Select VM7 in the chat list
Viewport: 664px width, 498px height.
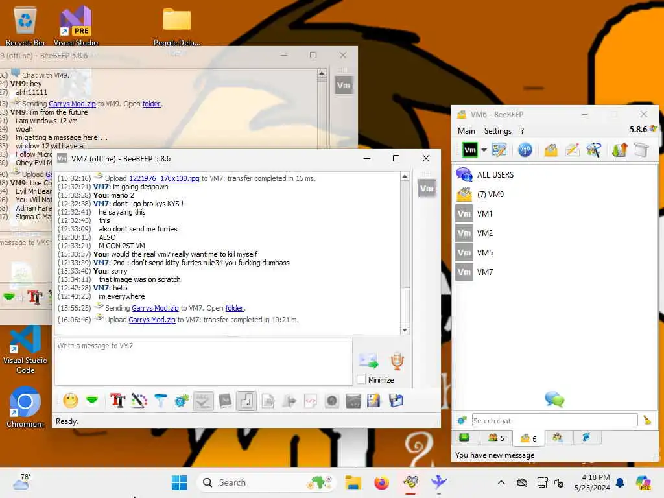[x=556, y=272]
